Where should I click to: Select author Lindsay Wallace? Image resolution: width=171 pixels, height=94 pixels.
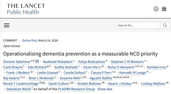pos(153,84)
